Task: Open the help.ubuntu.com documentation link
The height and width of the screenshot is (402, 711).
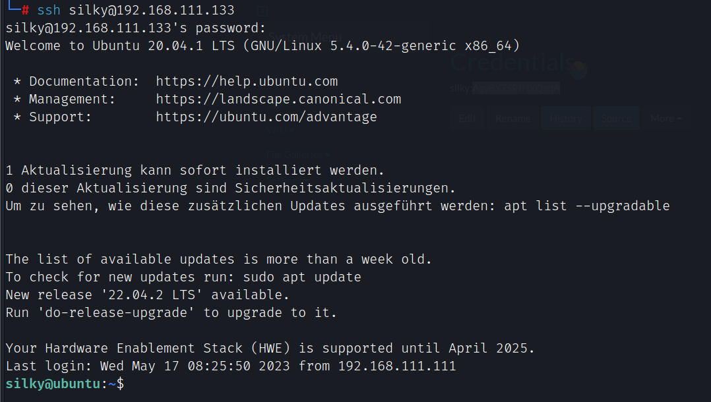Action: click(247, 82)
